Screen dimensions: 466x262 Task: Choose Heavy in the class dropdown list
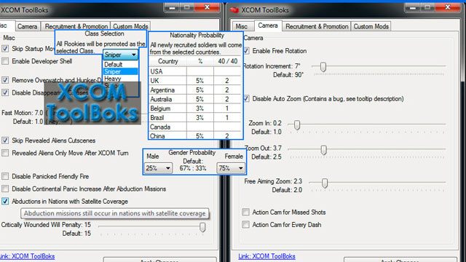point(121,79)
